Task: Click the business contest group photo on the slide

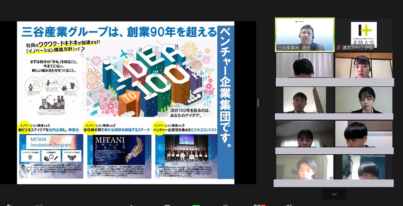Action: (187, 149)
